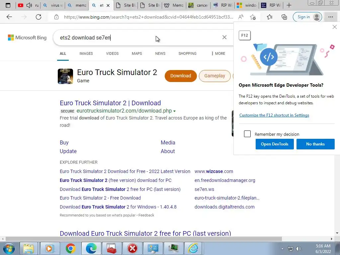The image size is (340, 255).
Task: Click the No thanks button
Action: pyautogui.click(x=315, y=144)
